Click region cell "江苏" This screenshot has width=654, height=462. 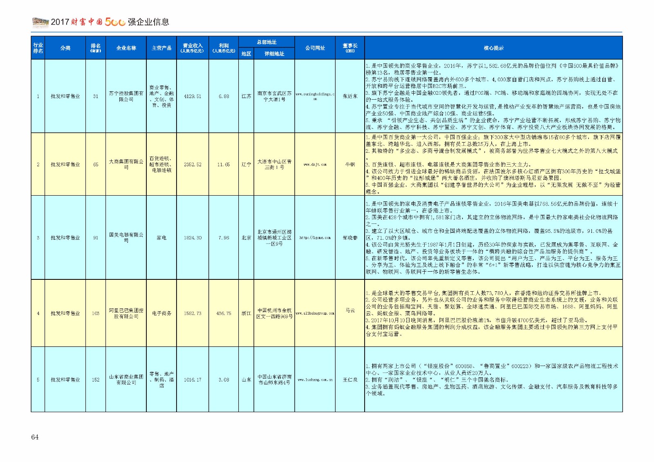pyautogui.click(x=246, y=96)
